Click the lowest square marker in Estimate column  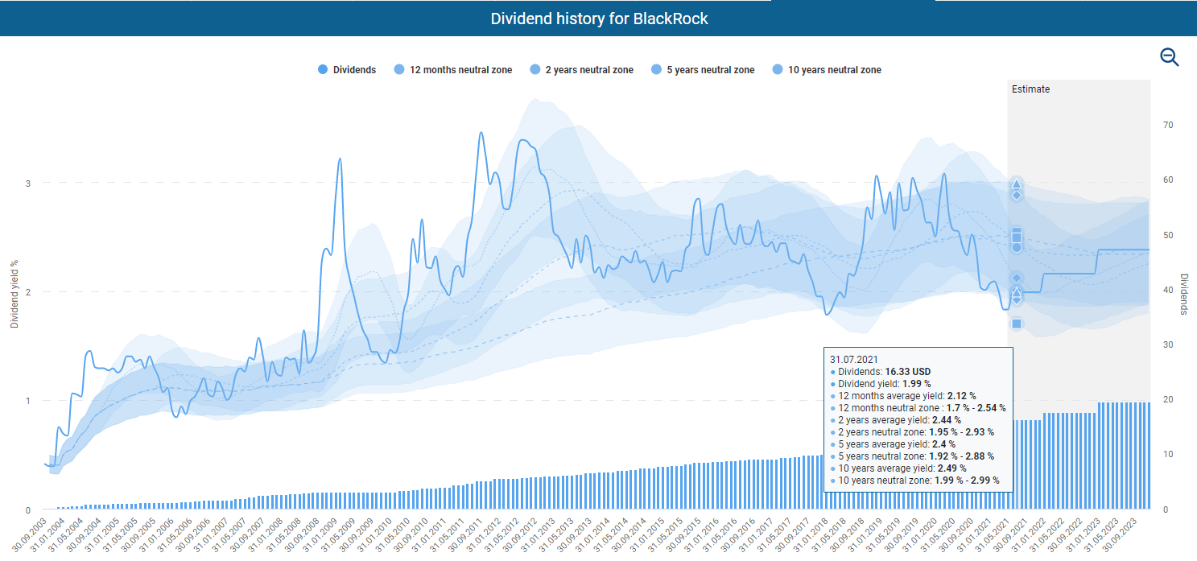coord(1017,324)
